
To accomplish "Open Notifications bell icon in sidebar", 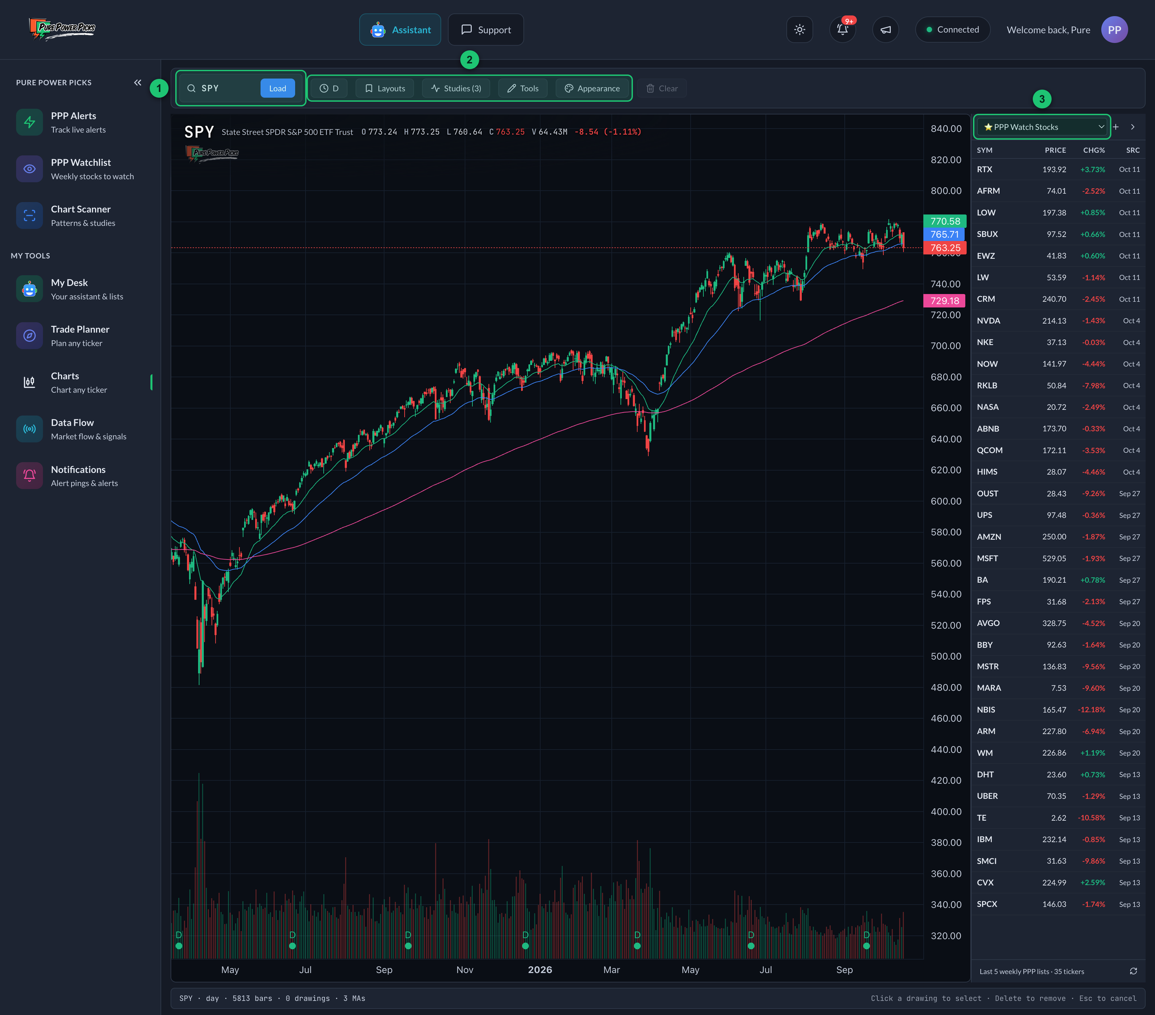I will pos(30,476).
